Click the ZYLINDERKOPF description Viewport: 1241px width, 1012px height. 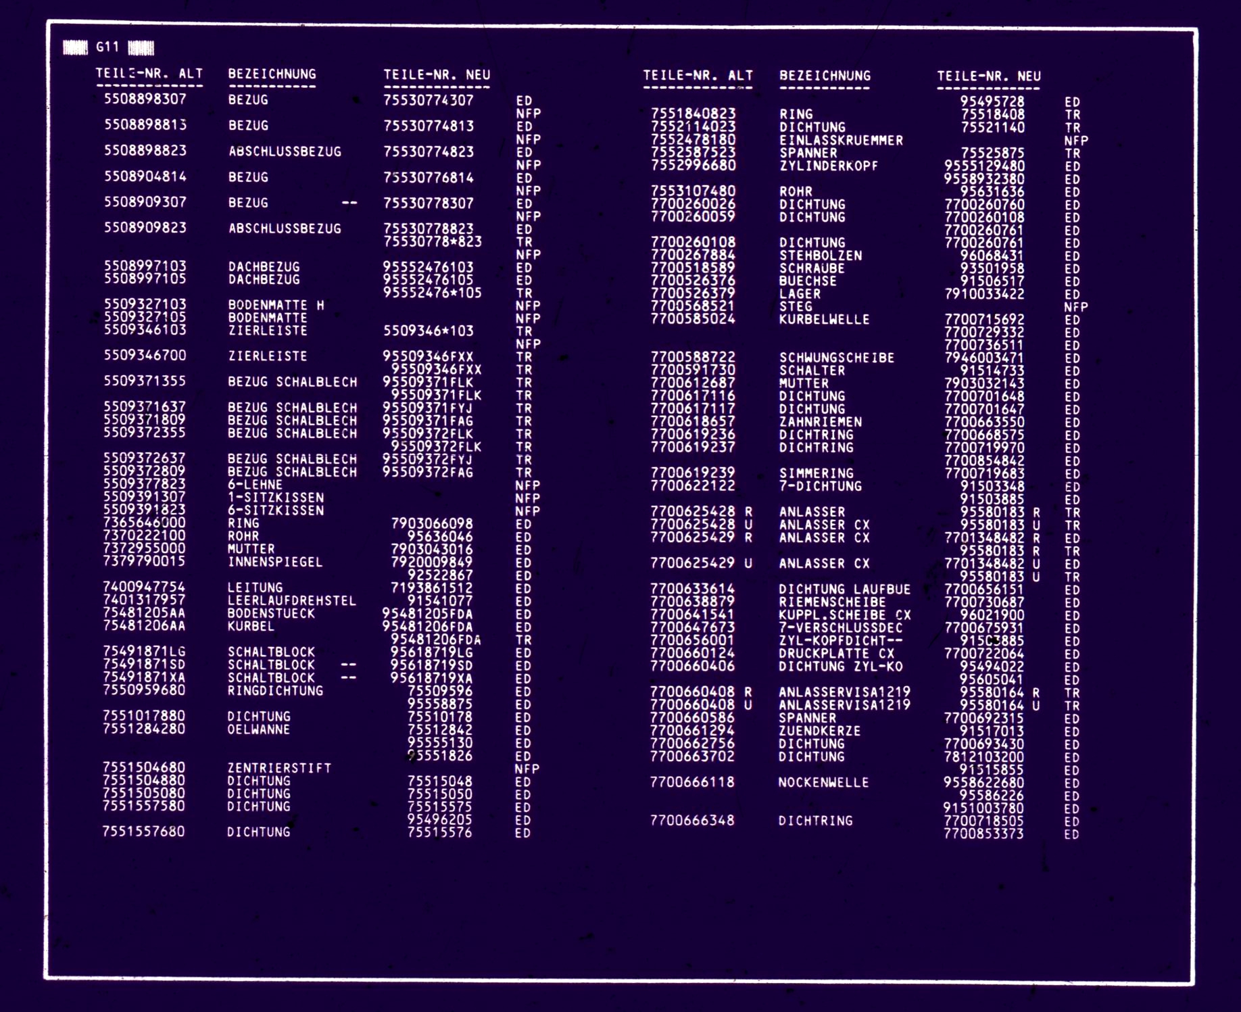(x=829, y=166)
